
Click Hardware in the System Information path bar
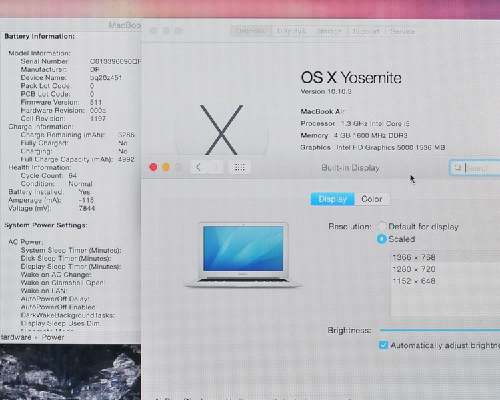[x=15, y=337]
